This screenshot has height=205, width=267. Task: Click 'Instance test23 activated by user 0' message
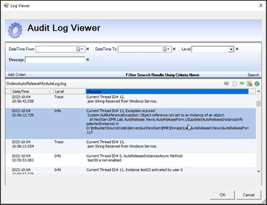(154, 170)
